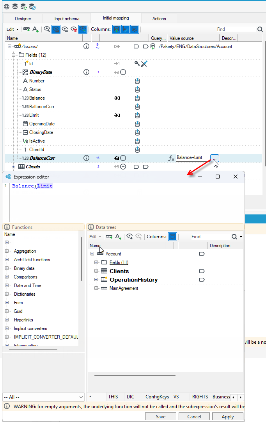Image resolution: width=266 pixels, height=423 pixels.
Task: Click the horizontal scrollbar under the Data trees panel
Action: [135, 375]
